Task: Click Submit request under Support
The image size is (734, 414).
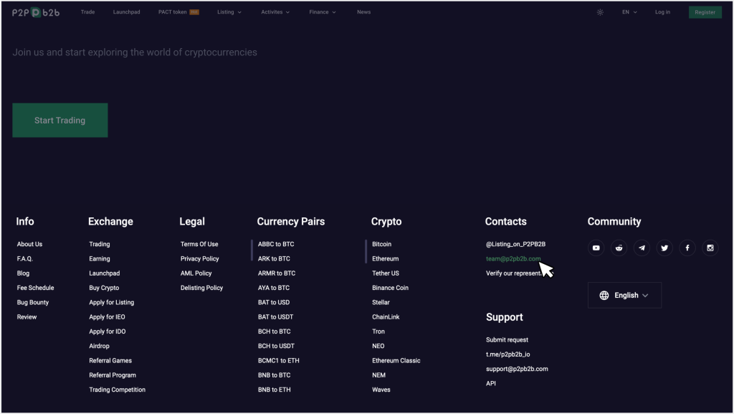Action: pos(507,339)
